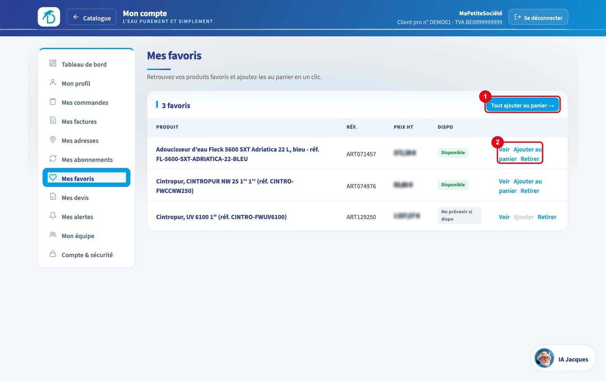Image resolution: width=606 pixels, height=381 pixels.
Task: Click the Me prévenir si dispo badge
Action: pyautogui.click(x=459, y=216)
